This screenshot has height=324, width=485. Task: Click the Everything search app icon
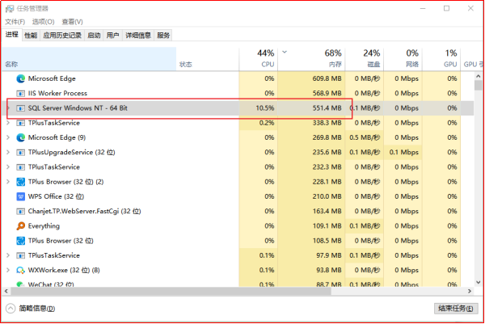coord(21,225)
